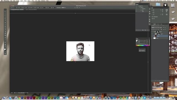Select the Quick Selection tool
177x100 pixels.
point(5,17)
